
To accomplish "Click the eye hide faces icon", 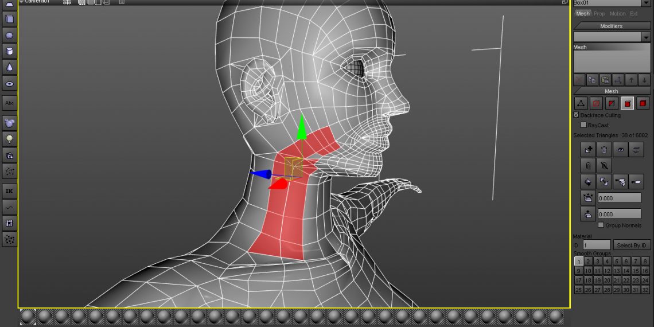I will pyautogui.click(x=620, y=150).
